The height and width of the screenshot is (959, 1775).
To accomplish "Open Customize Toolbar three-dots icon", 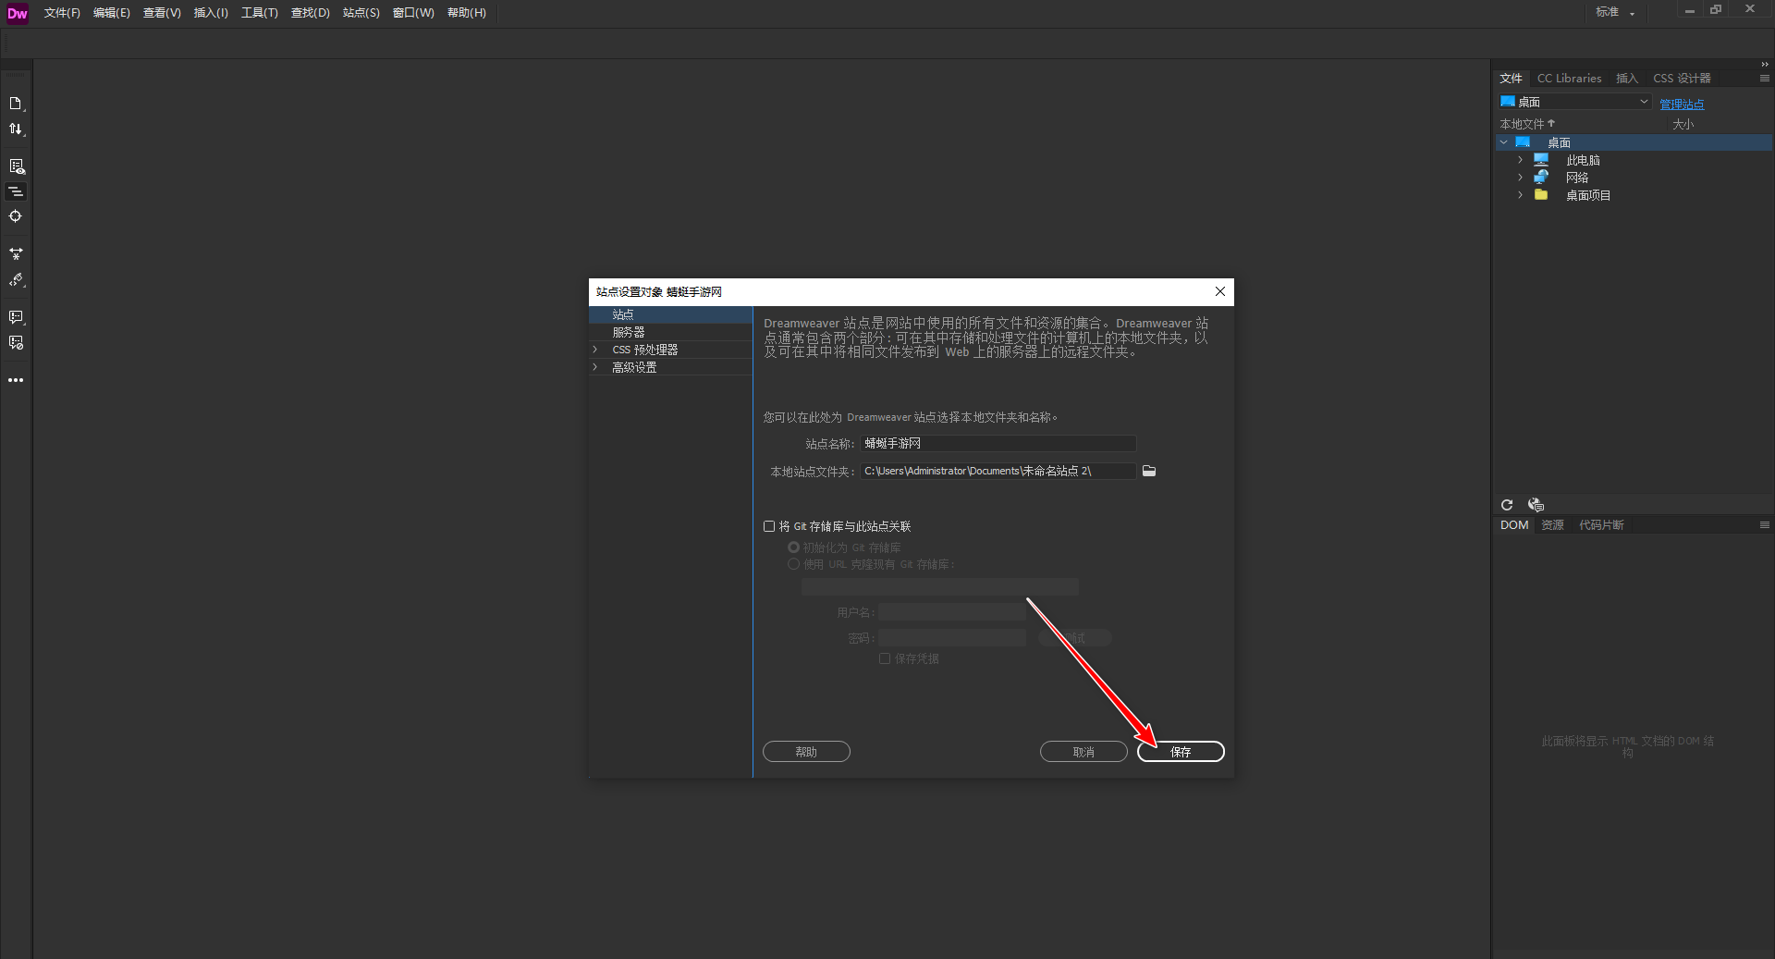I will (x=16, y=380).
